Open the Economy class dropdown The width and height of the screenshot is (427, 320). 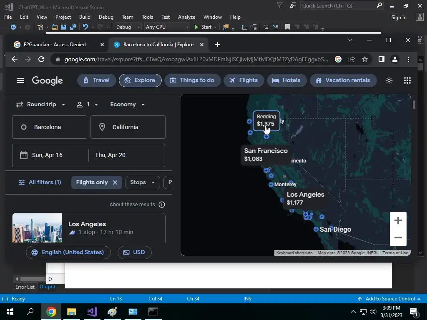pyautogui.click(x=127, y=105)
